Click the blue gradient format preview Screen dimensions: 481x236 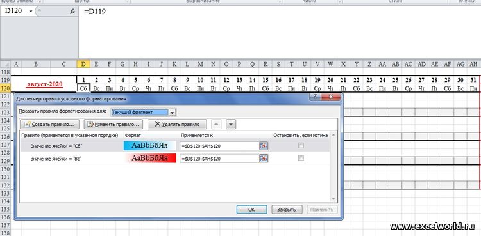coord(149,146)
